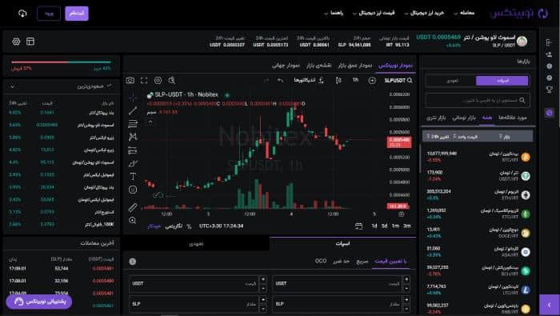560x316 pixels.
Task: Click the download app cloud icon
Action: tap(22, 14)
